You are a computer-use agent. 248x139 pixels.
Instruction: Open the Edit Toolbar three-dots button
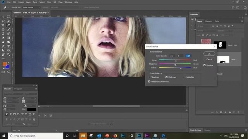3,59
